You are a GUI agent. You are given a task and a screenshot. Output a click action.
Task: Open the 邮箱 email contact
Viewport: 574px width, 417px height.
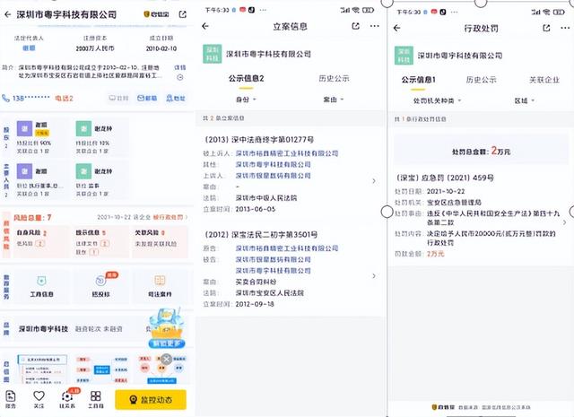147,98
